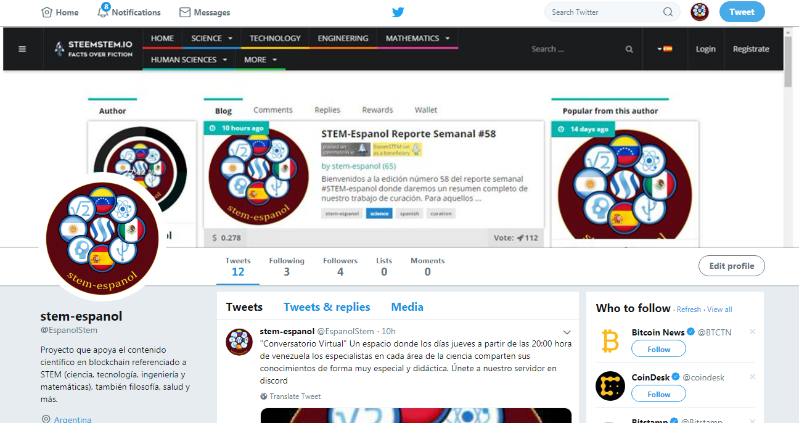Follow CoinDesk account
This screenshot has width=799, height=423.
(659, 394)
